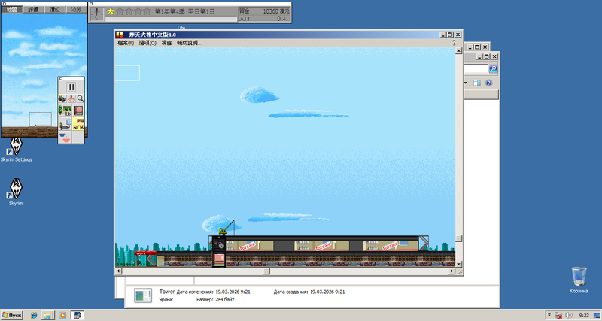Screen dimensions: 602x321
Task: Click the leftmost For sale condo unit
Action: (x=249, y=245)
